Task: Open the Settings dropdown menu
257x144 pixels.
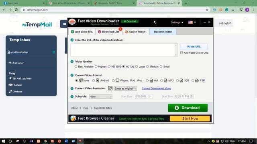Action: (177, 22)
